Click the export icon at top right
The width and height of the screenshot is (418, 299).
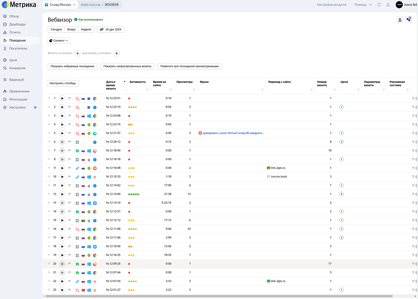(x=400, y=20)
